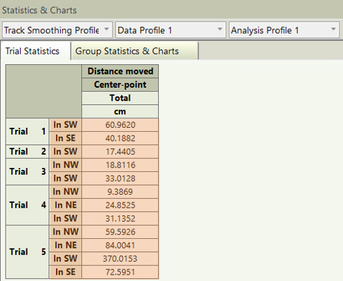Click value 17.4405 in Trial 2
Screen dimensions: 343x281
(x=120, y=152)
